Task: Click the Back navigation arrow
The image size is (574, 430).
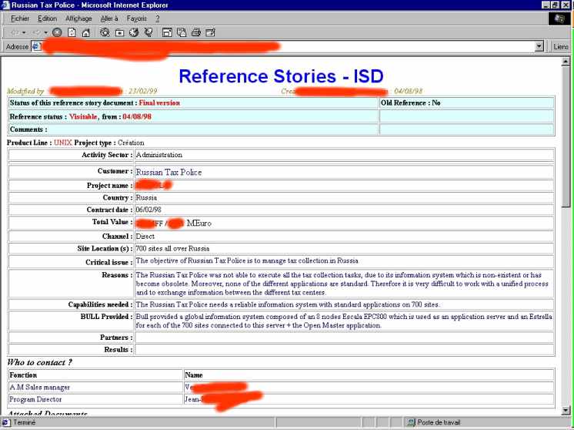Action: (x=15, y=32)
